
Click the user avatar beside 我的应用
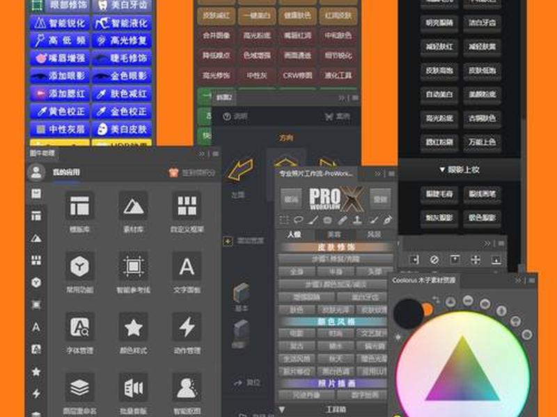tap(36, 172)
